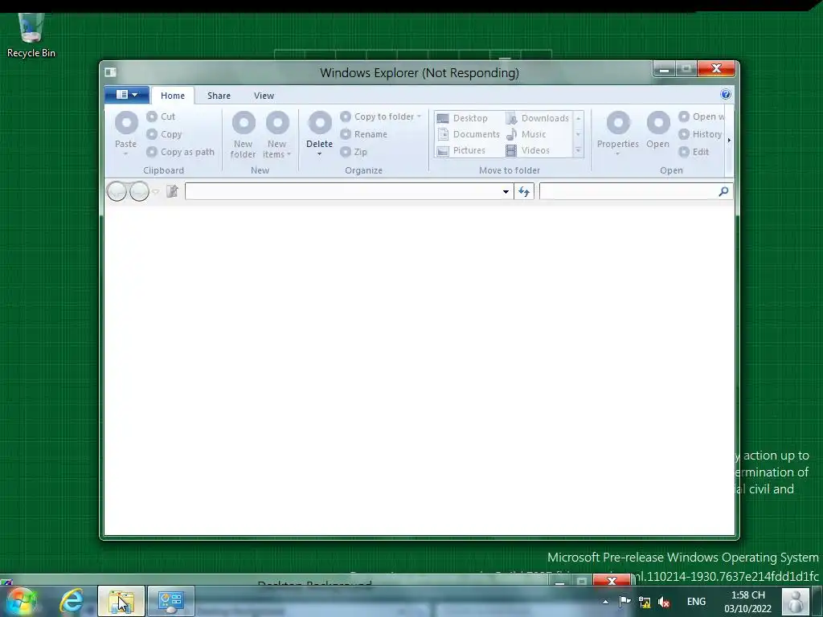
Task: Move to Music folder
Action: (x=526, y=134)
